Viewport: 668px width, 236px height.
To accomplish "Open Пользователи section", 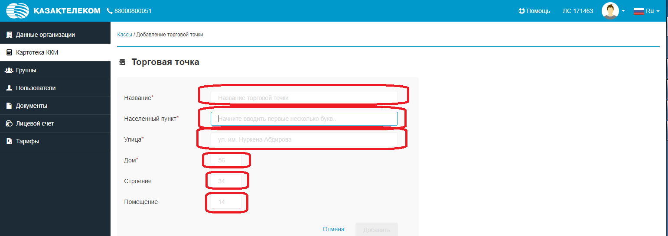I will [x=55, y=88].
